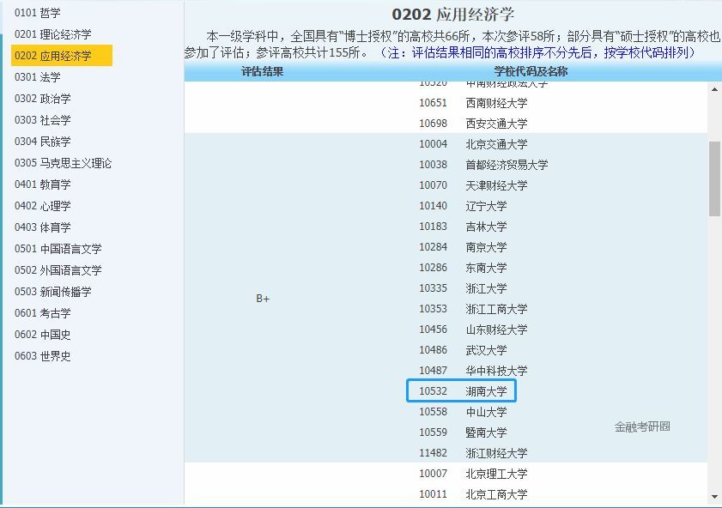
Task: Select row 10038 首都经济贸易大学
Action: 483,165
